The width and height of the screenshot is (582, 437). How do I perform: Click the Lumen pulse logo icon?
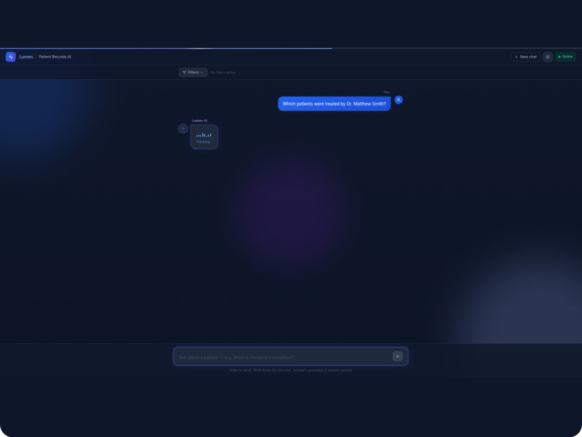(x=10, y=57)
